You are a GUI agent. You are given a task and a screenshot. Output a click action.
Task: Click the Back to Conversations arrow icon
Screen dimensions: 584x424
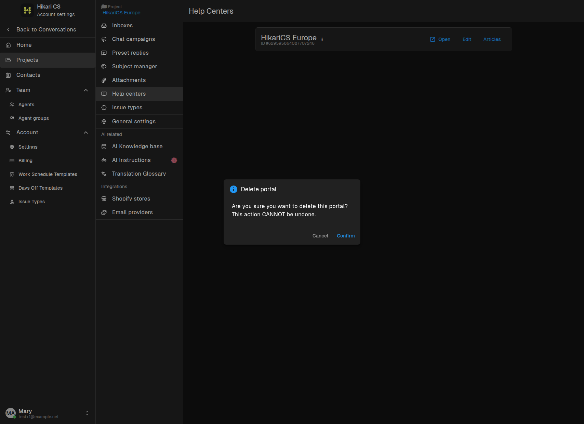(8, 30)
